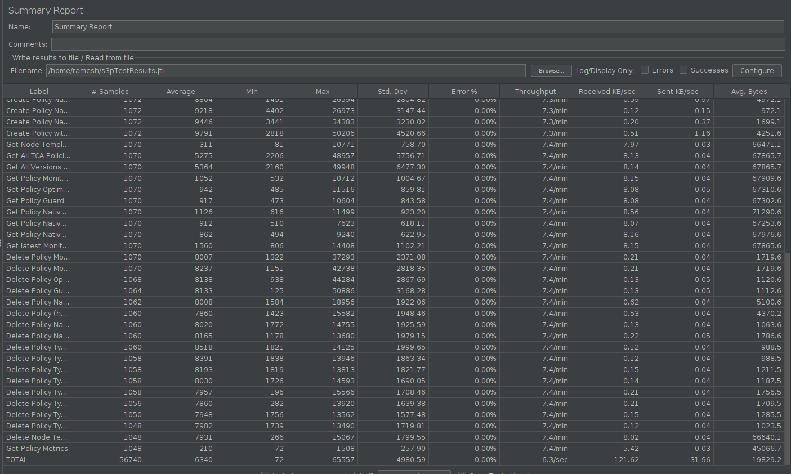The height and width of the screenshot is (474, 791).
Task: Sort by the Label column header
Action: click(39, 91)
